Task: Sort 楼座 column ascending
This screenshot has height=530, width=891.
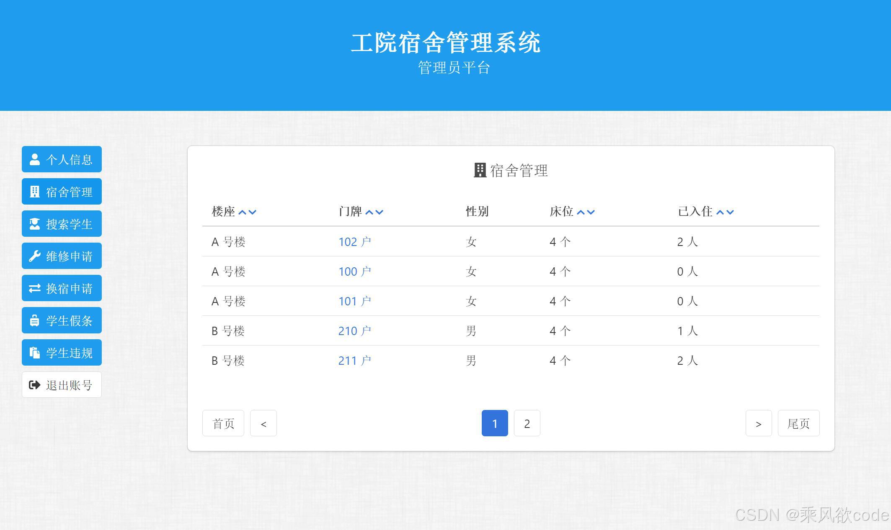Action: (x=243, y=212)
